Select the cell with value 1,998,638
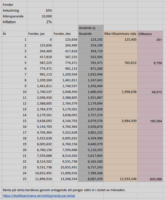166x200 pixels. pyautogui.click(x=120, y=92)
